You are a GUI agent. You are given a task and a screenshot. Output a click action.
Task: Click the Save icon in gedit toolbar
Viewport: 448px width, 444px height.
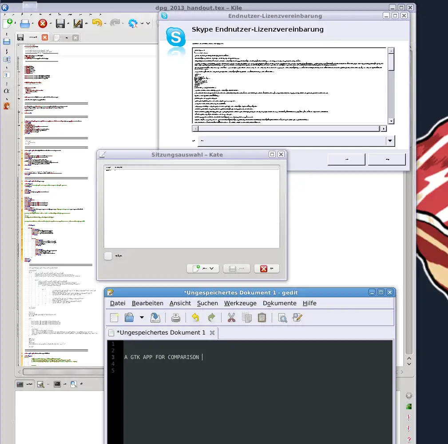[x=155, y=318]
